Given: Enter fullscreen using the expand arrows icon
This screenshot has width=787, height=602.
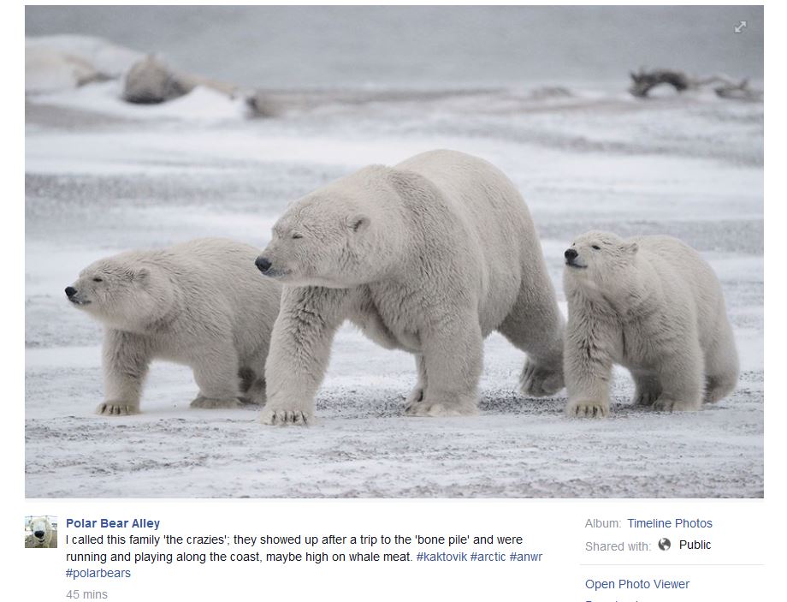Looking at the screenshot, I should click(x=740, y=27).
